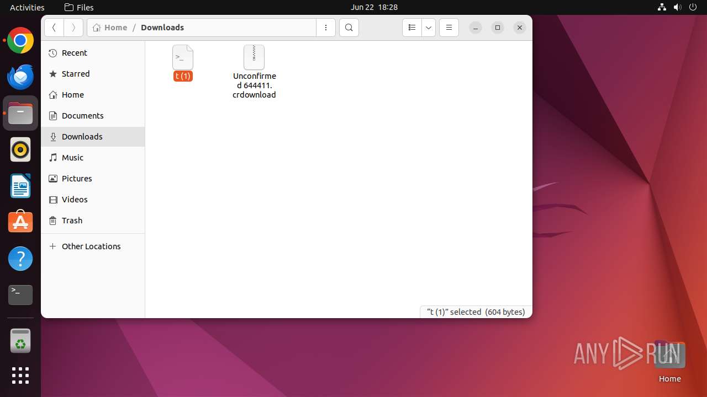707x397 pixels.
Task: Switch to list view mode
Action: [412, 28]
